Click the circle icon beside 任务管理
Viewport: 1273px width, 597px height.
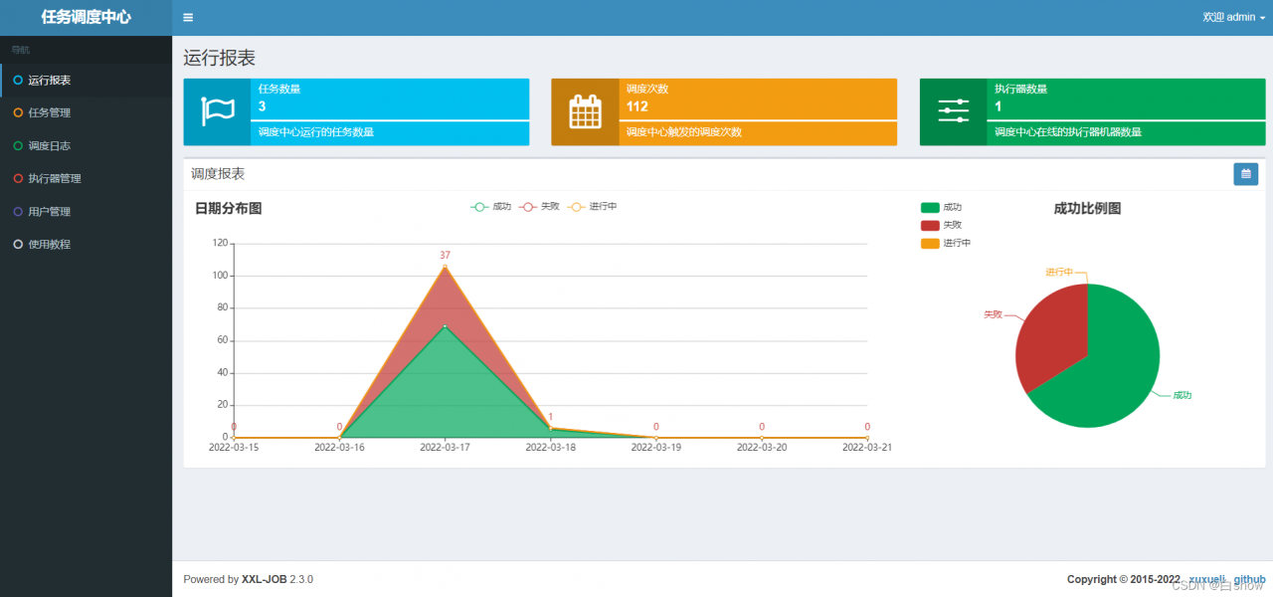tap(18, 112)
